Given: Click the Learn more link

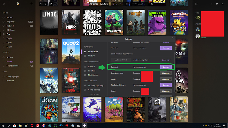Looking at the screenshot, I should (166, 60).
